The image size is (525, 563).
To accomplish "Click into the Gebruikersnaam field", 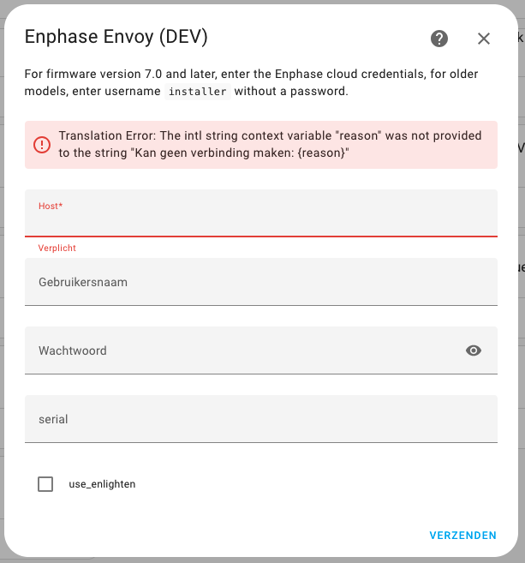I will coord(260,282).
